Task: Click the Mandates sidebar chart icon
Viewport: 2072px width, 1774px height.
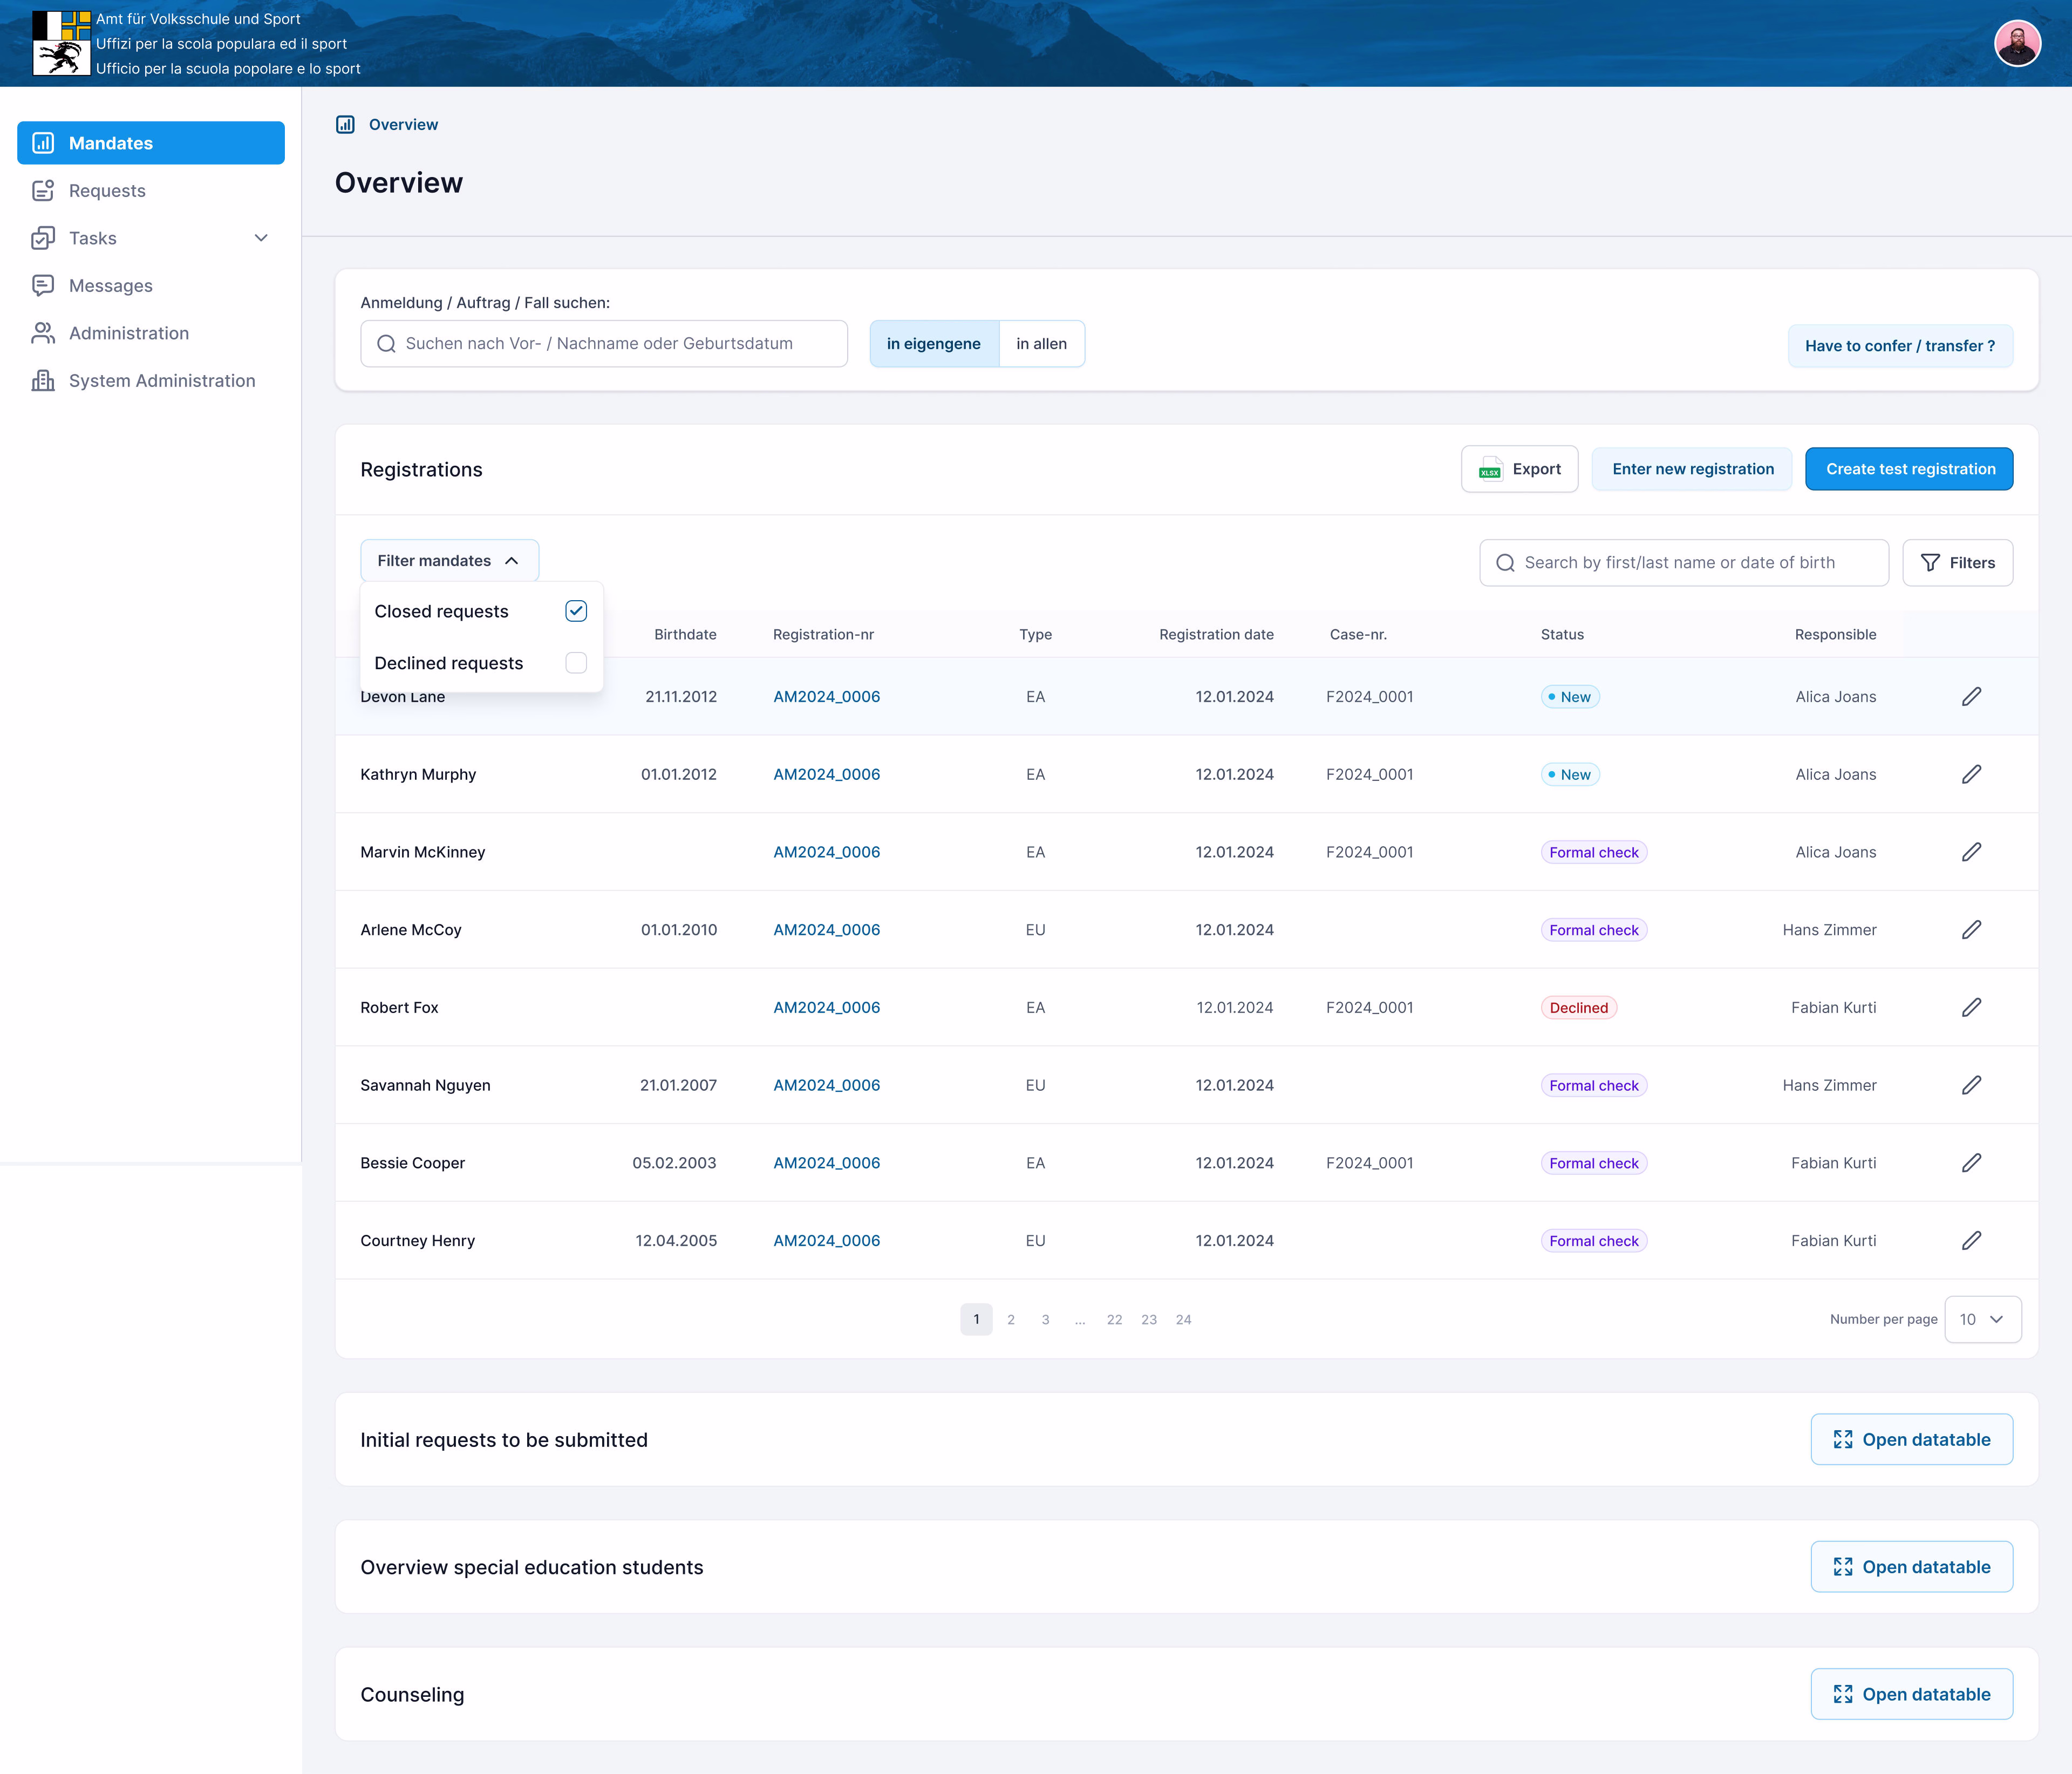Action: pos(43,143)
